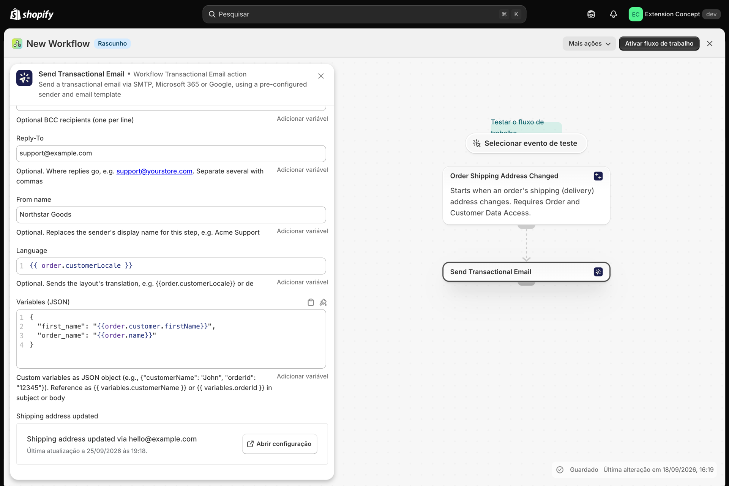Click into the Reply-To field

(171, 153)
